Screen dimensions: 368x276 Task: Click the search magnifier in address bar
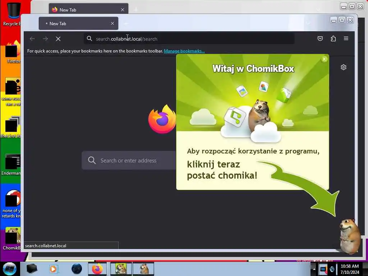(89, 38)
